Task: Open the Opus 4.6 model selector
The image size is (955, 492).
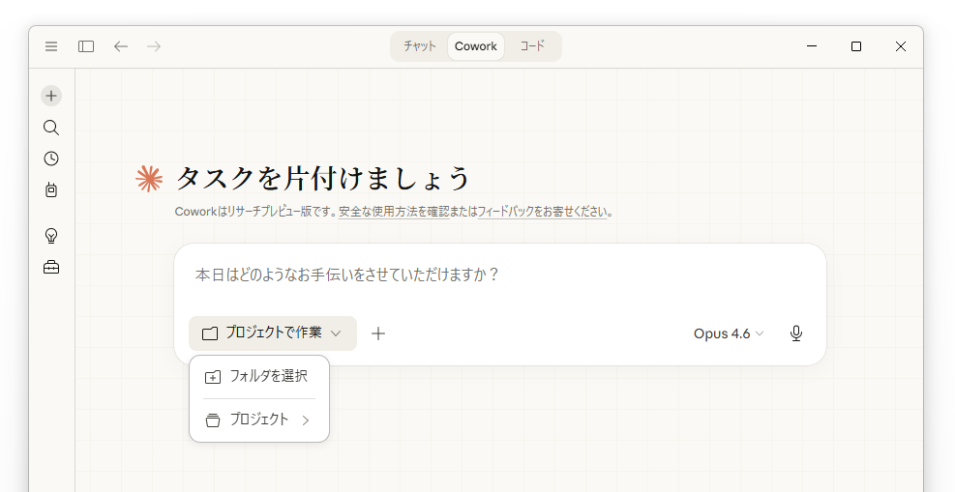Action: point(729,333)
